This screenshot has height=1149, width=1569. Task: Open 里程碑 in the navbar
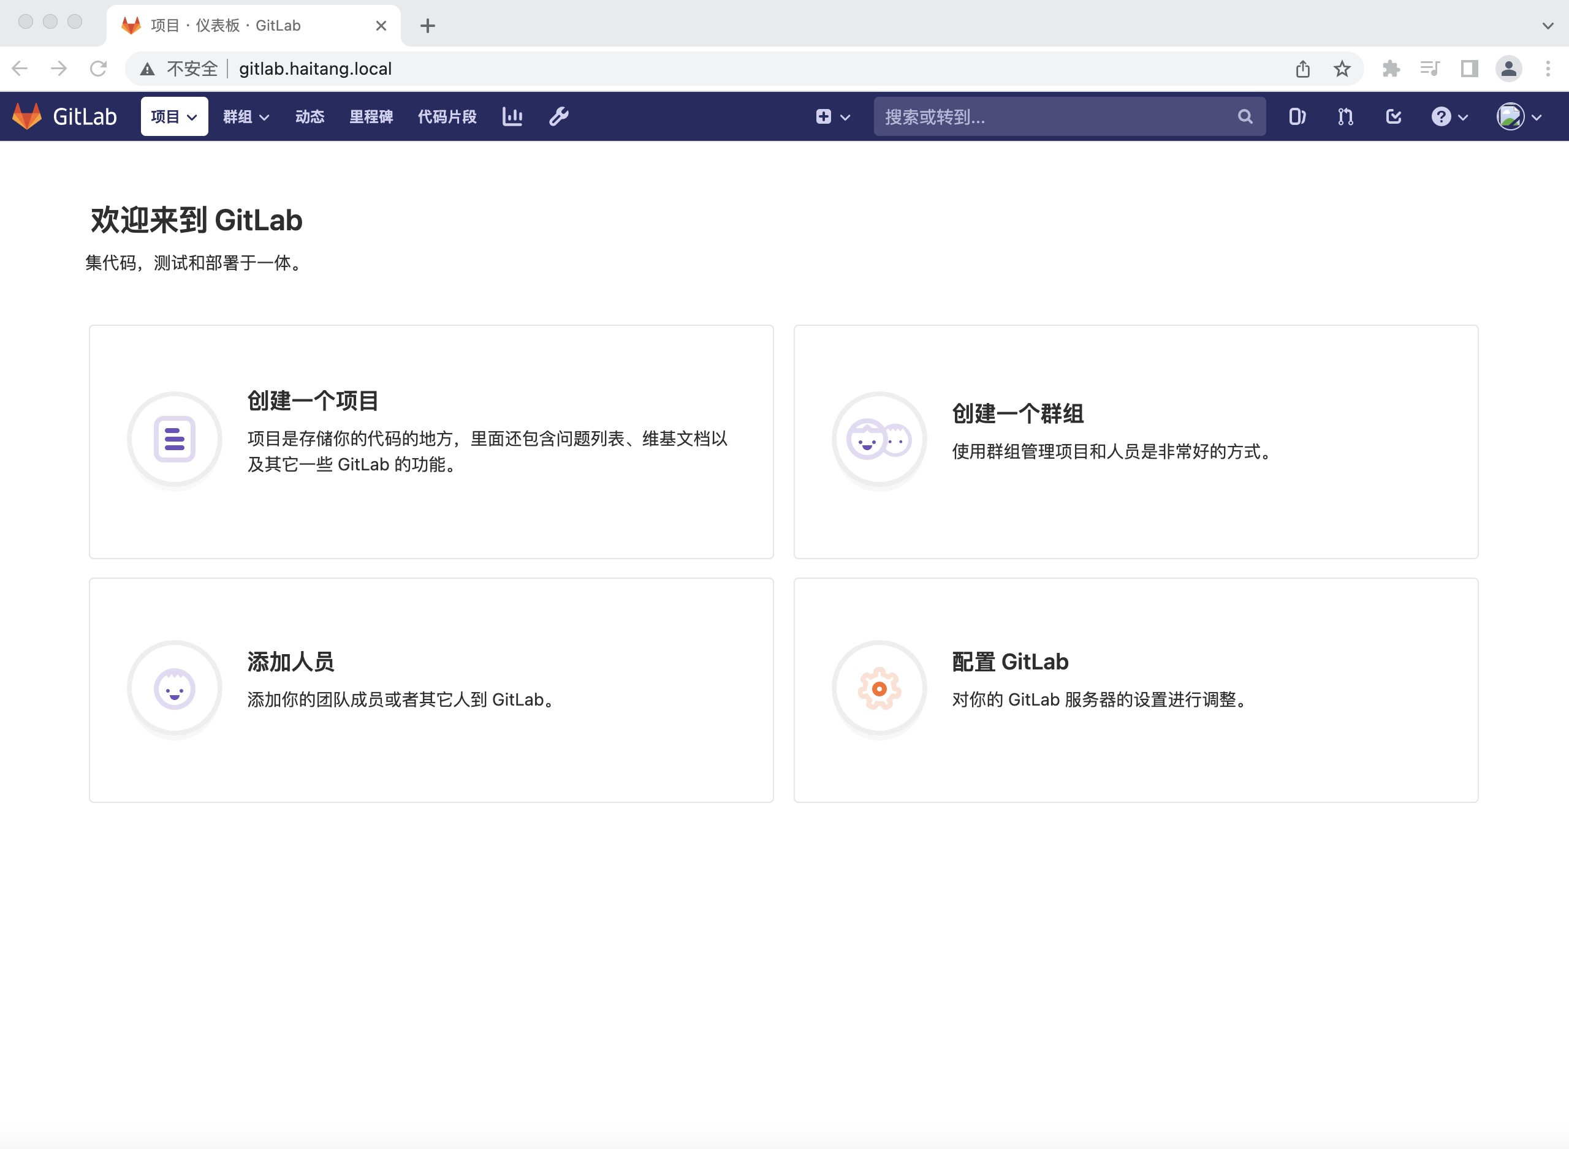click(371, 116)
